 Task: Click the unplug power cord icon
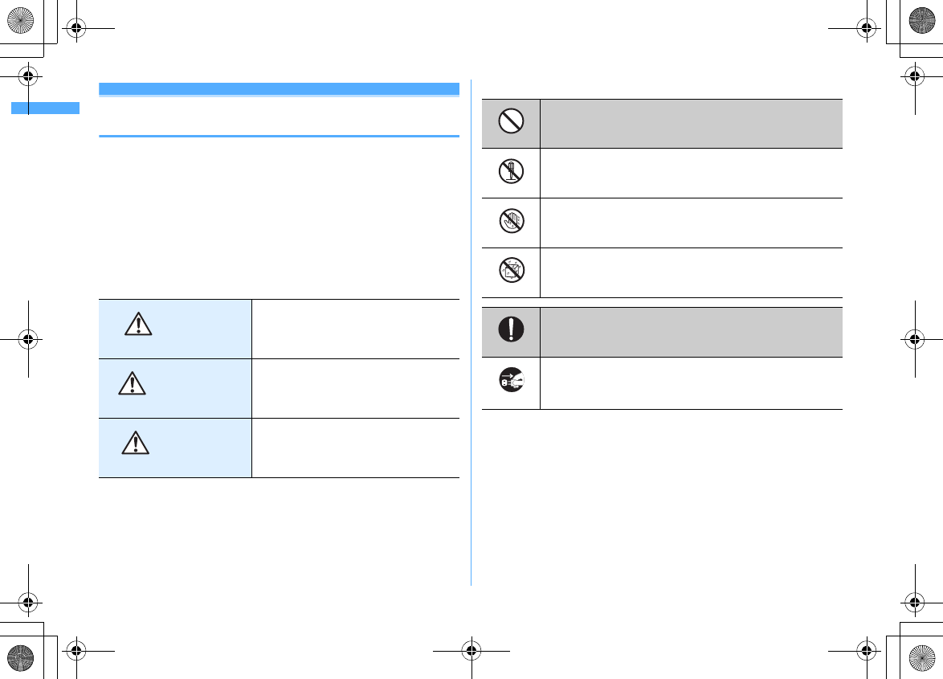tap(511, 381)
